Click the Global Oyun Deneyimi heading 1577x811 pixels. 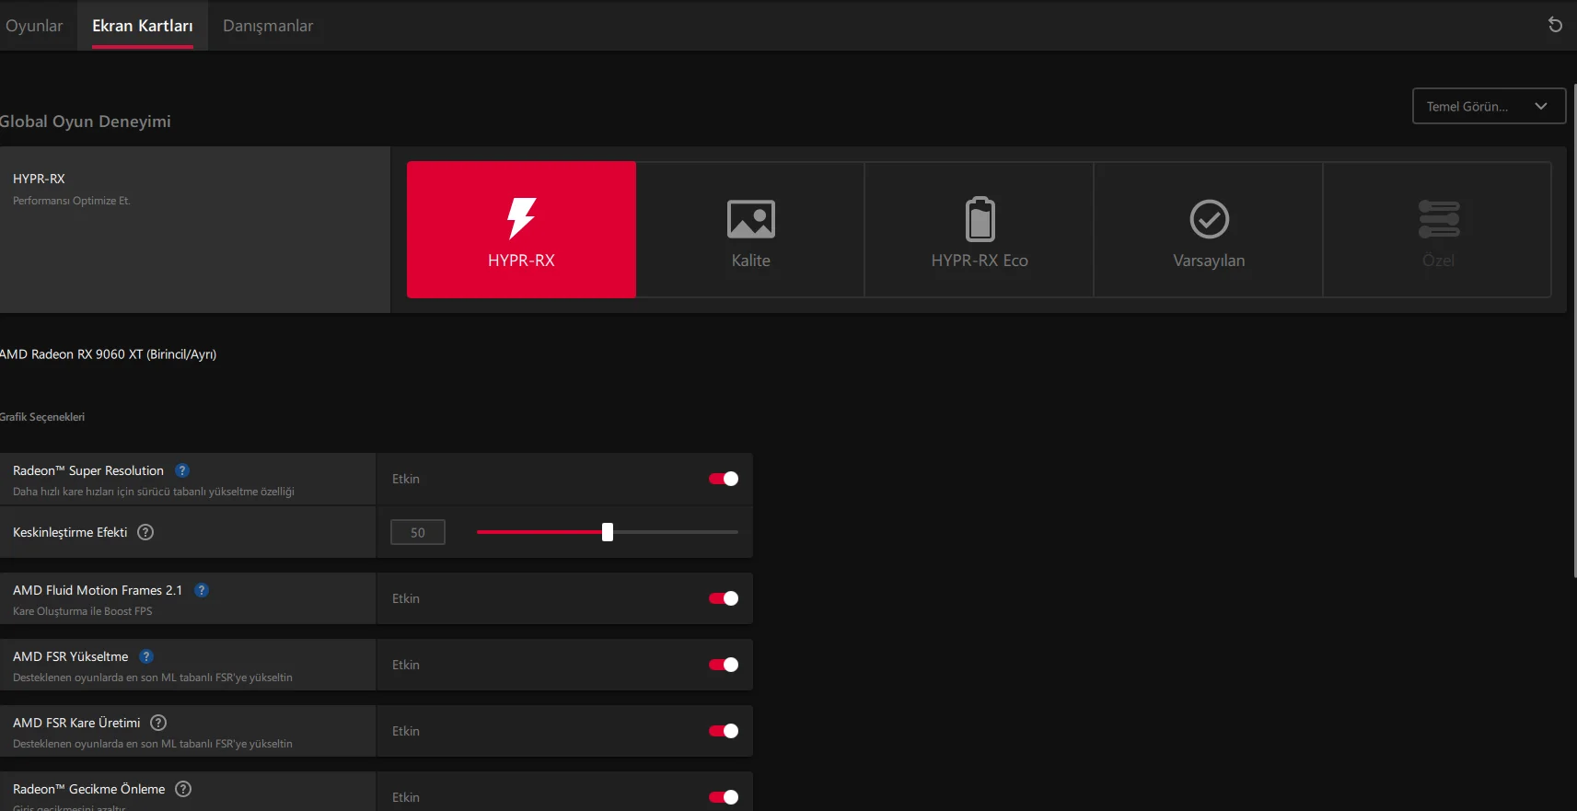(86, 122)
